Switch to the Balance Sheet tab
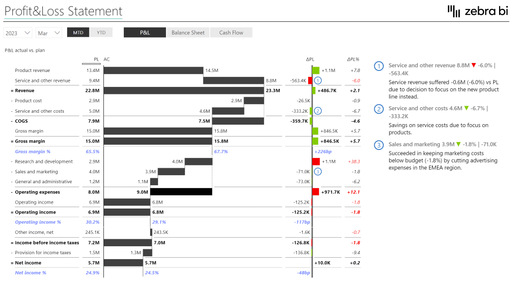Screen dimensions: 512x286 pos(188,32)
